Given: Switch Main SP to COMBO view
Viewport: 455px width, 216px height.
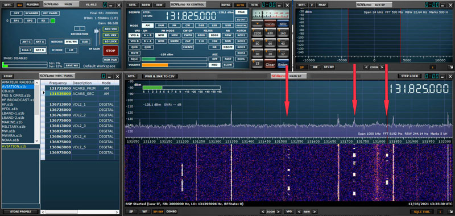Looking at the screenshot, I should click(172, 211).
